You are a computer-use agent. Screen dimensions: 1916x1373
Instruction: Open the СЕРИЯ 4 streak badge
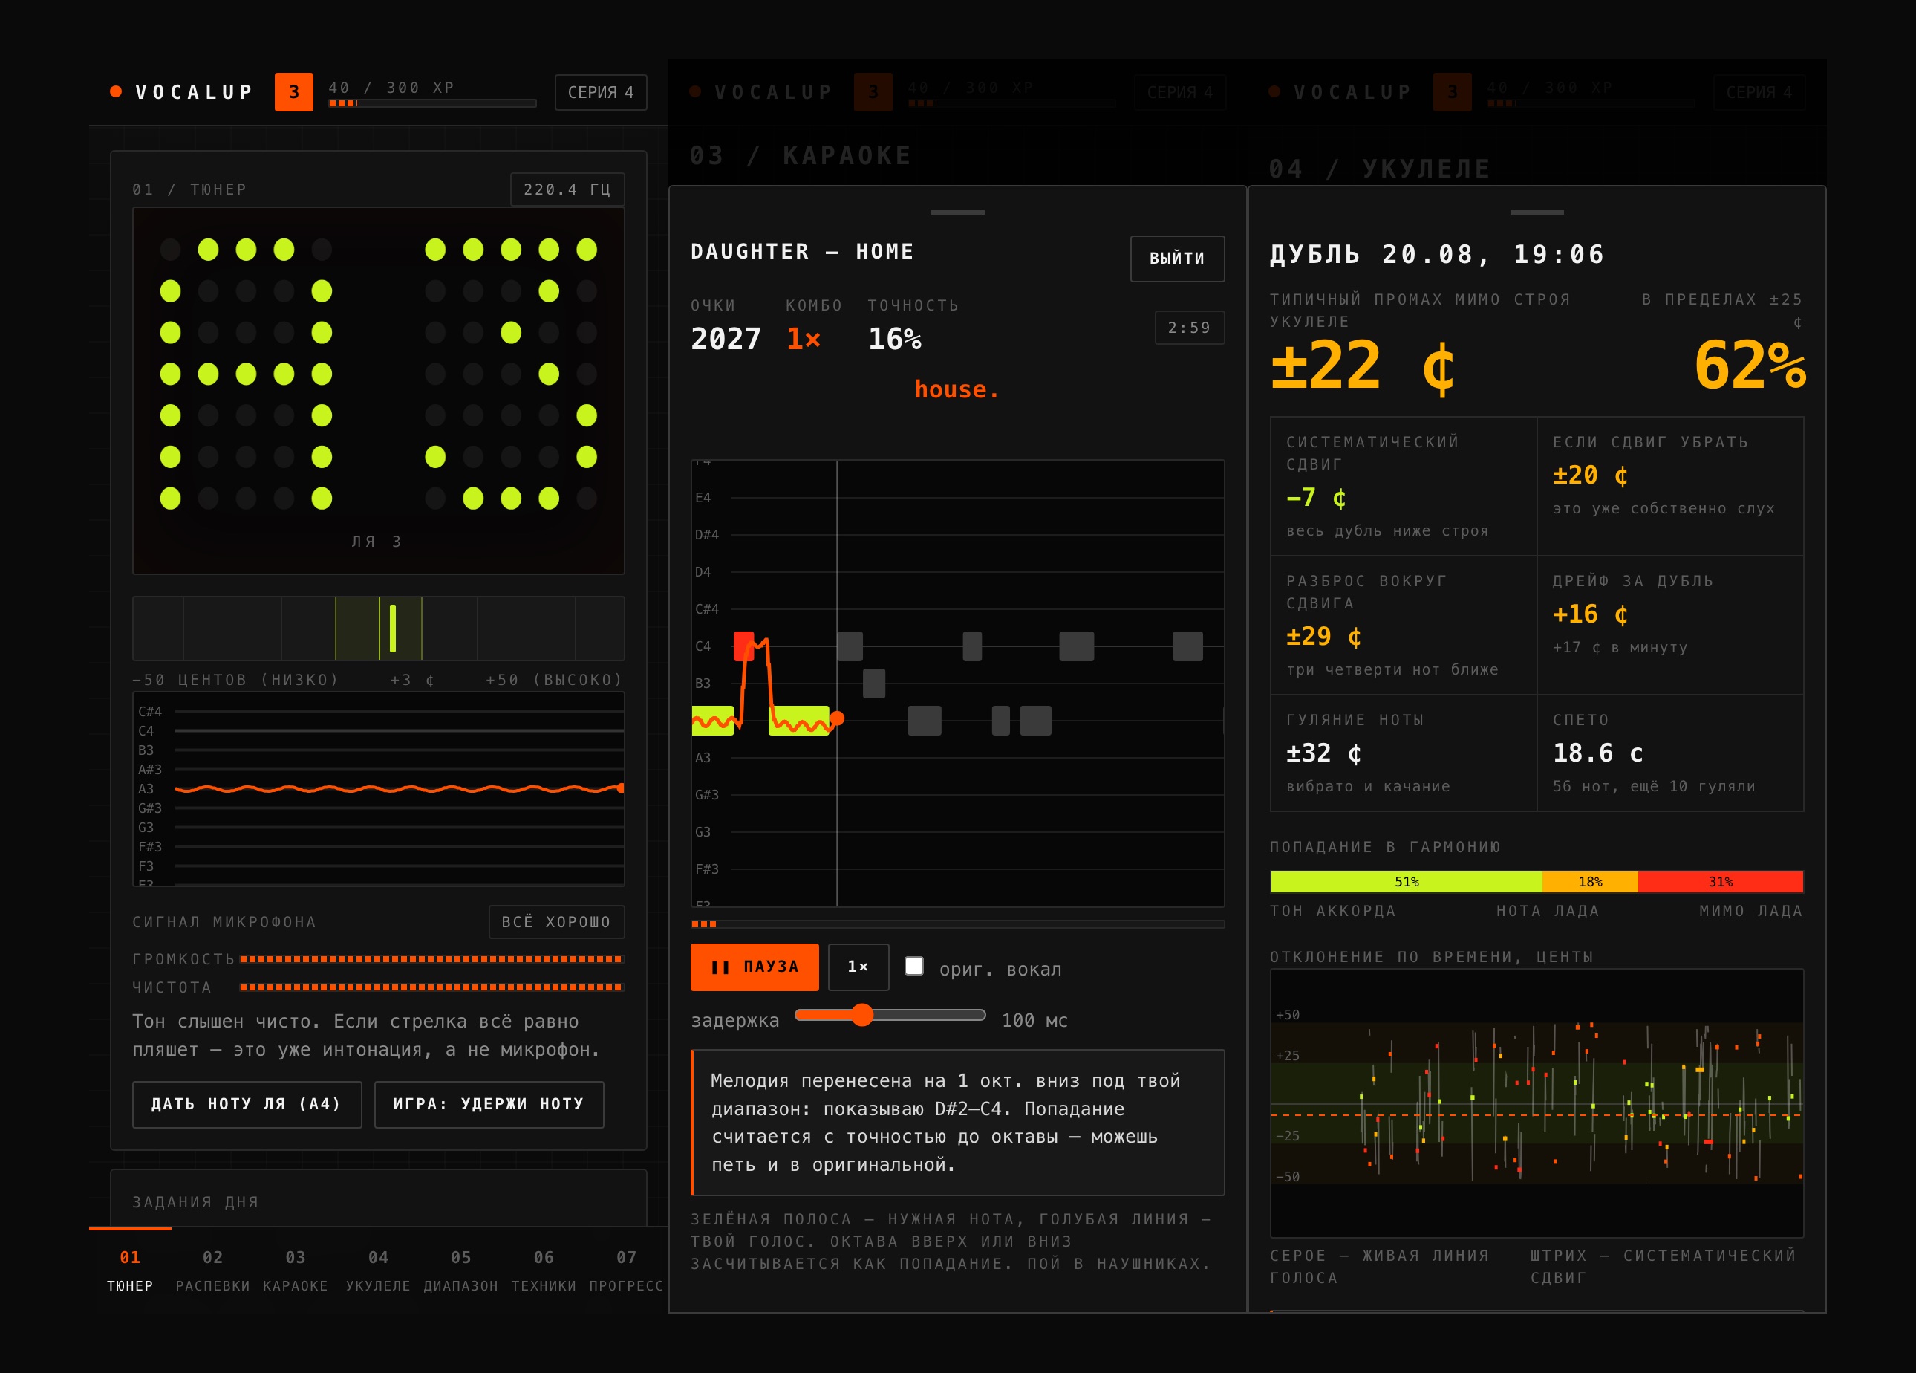601,92
